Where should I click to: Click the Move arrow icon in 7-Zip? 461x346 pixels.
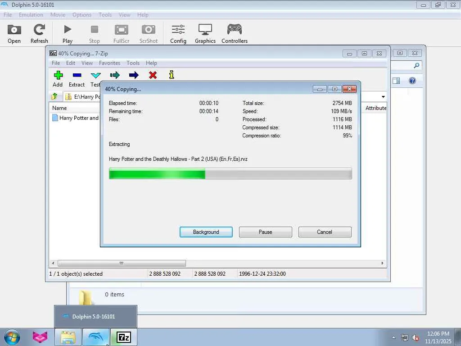[134, 75]
